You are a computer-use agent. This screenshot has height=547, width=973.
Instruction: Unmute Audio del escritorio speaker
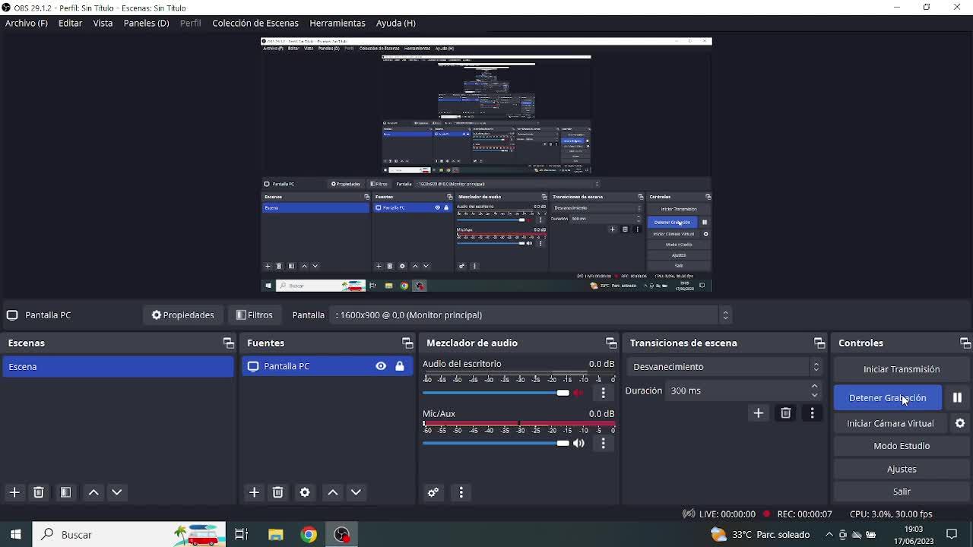pos(578,393)
